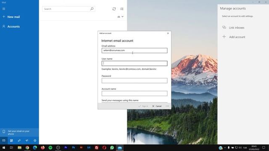Click the disabled Sign in button

point(143,106)
